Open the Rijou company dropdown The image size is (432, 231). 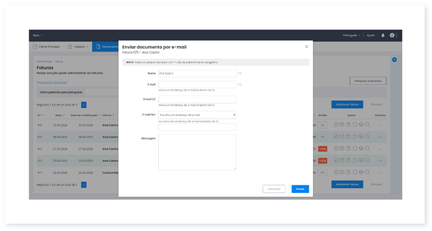pyautogui.click(x=38, y=35)
